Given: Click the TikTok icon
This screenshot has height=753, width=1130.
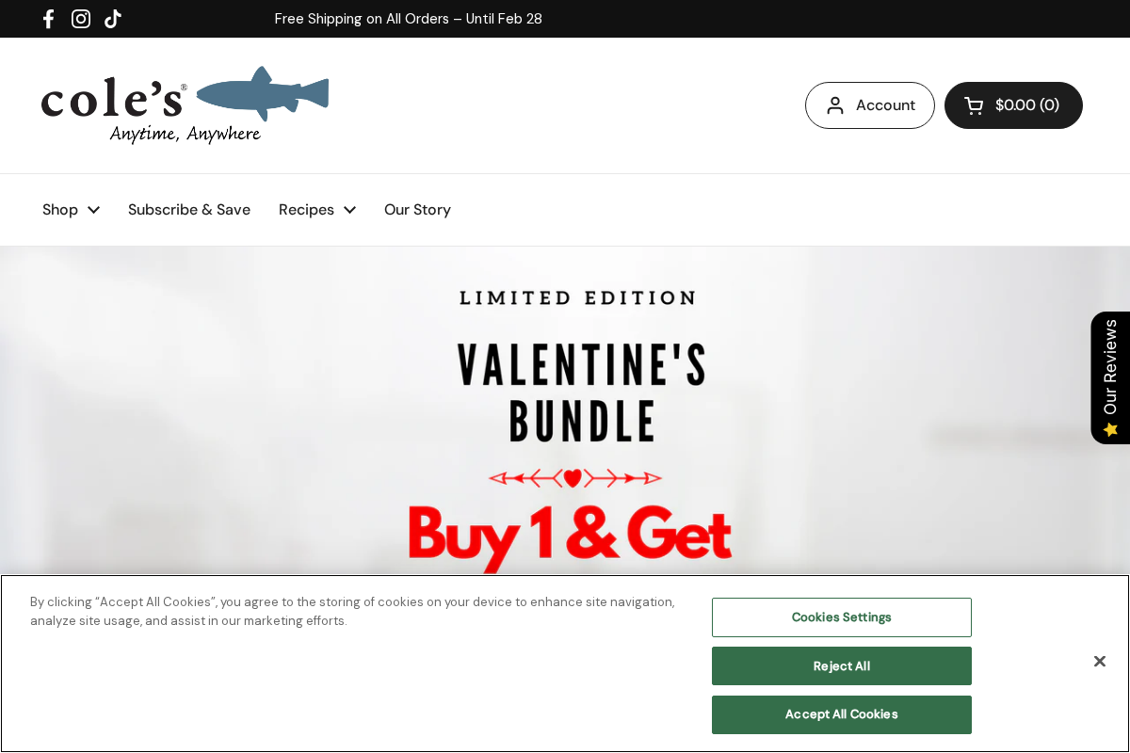Looking at the screenshot, I should [x=113, y=18].
